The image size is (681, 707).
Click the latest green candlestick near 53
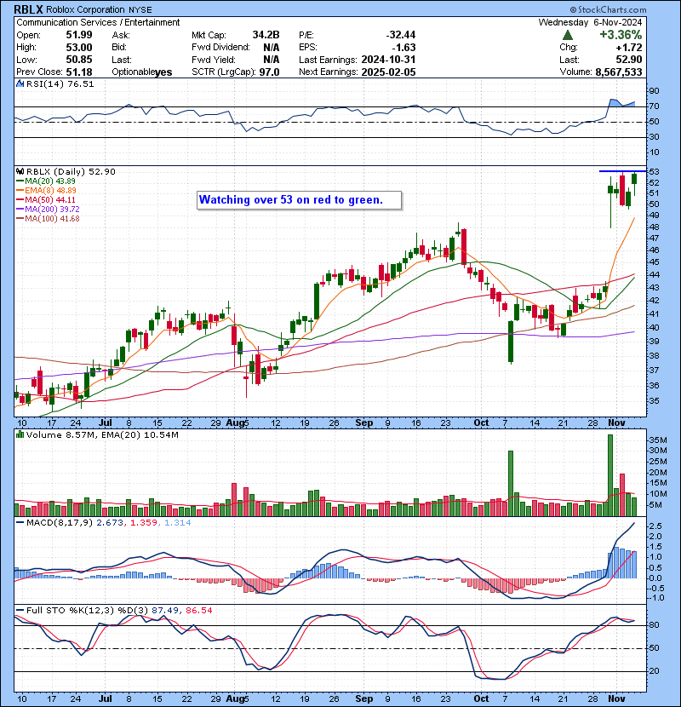coord(634,178)
